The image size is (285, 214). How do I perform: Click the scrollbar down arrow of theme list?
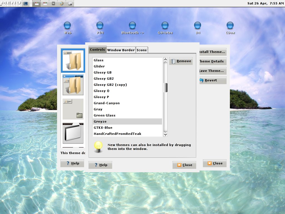point(165,135)
